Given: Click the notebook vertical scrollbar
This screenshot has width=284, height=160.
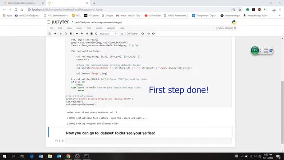Looking at the screenshot, I should click(x=282, y=112).
